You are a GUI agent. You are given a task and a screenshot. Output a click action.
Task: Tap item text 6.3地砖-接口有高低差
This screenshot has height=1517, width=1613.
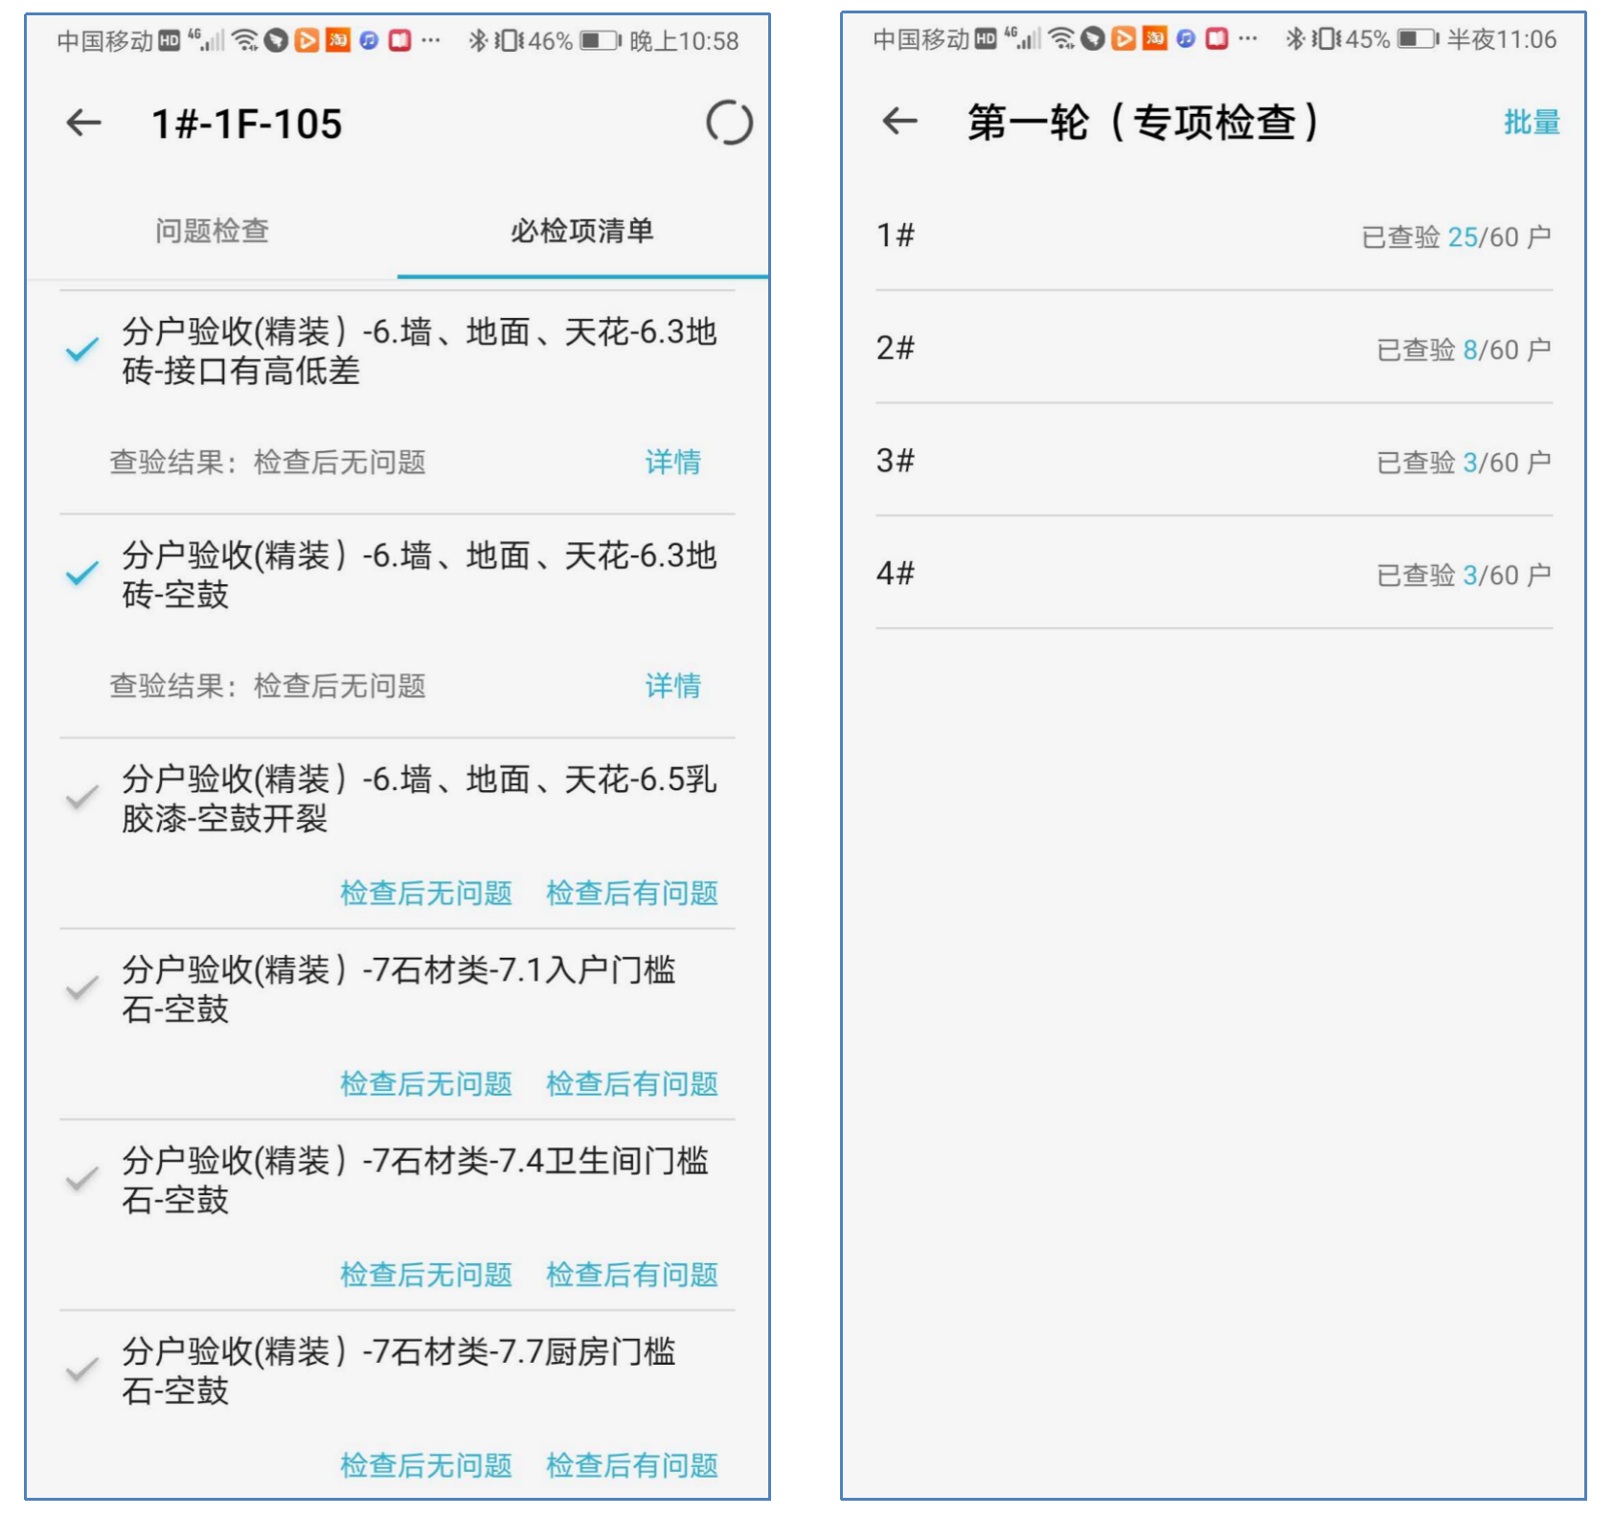(x=419, y=351)
